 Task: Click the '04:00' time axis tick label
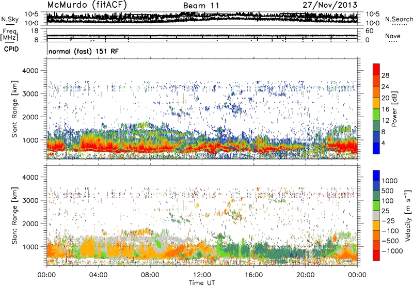[99, 275]
